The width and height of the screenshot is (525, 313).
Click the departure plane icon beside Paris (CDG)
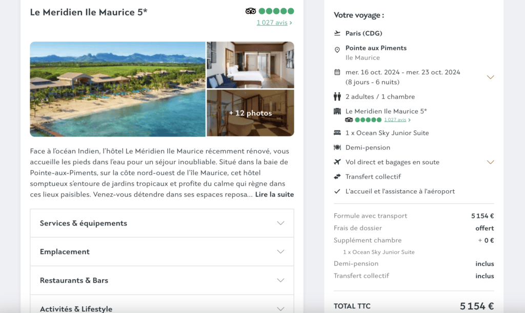(336, 33)
